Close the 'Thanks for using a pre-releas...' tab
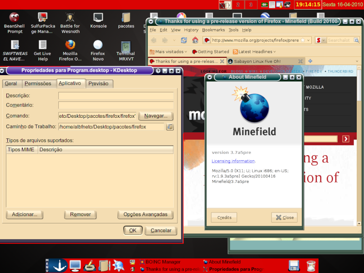This screenshot has height=273, width=364. coord(222,61)
